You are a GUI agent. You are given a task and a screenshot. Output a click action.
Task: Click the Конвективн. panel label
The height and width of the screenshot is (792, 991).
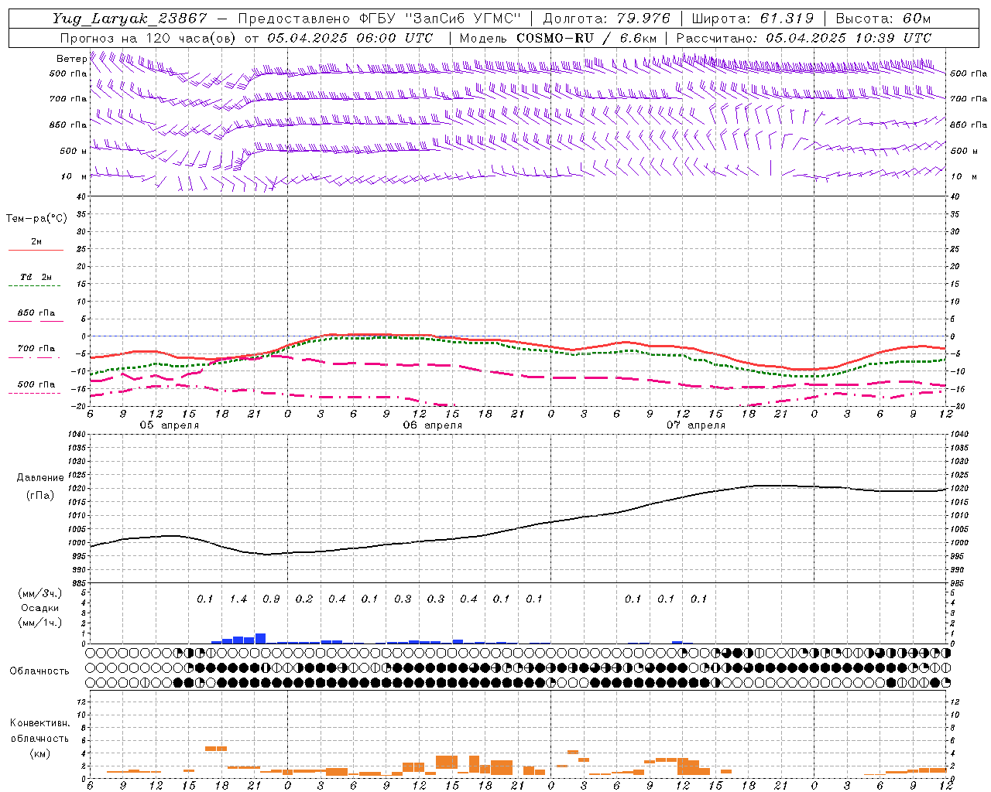click(39, 723)
